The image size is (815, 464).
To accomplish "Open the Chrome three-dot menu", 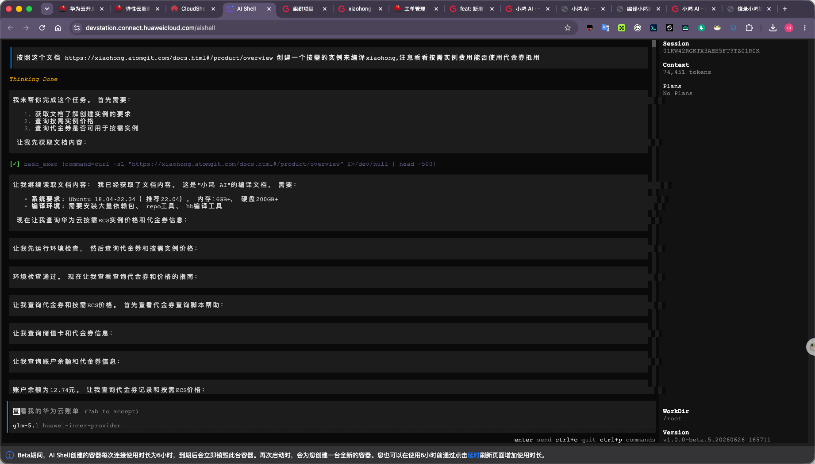I will [x=805, y=28].
